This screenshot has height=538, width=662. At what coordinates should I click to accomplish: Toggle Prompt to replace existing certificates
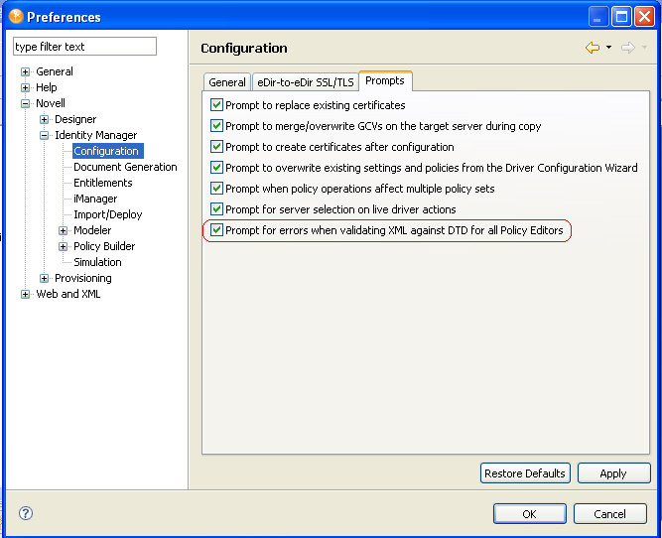216,105
